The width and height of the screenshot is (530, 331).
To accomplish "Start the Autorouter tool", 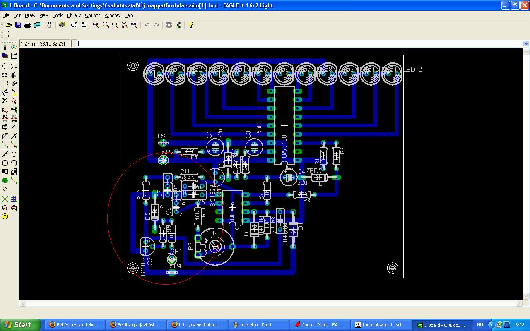I will click(14, 199).
